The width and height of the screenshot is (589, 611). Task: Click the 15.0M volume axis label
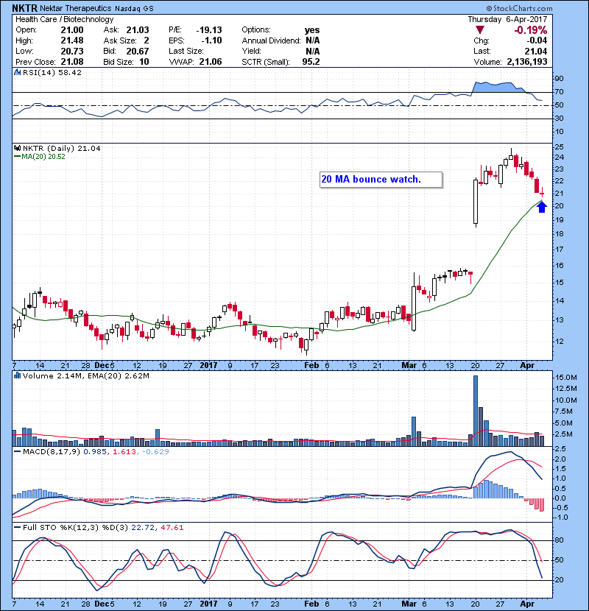tap(566, 378)
